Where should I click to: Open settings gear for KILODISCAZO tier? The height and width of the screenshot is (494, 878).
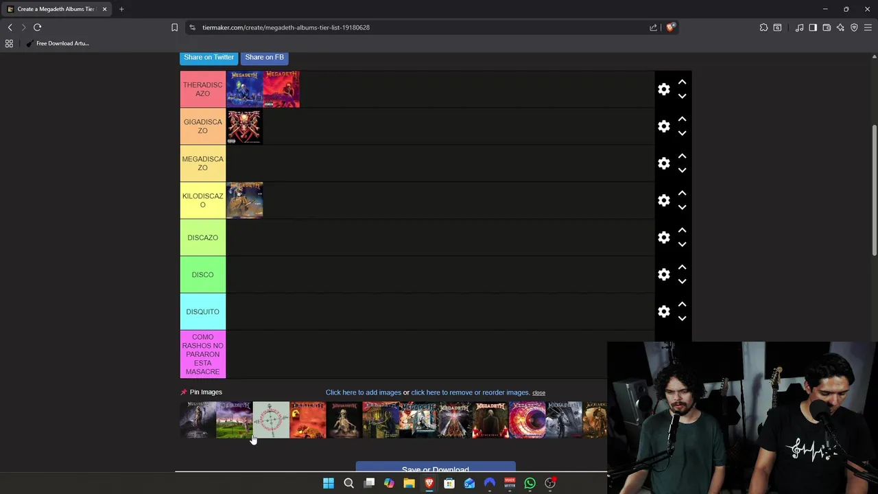[663, 200]
